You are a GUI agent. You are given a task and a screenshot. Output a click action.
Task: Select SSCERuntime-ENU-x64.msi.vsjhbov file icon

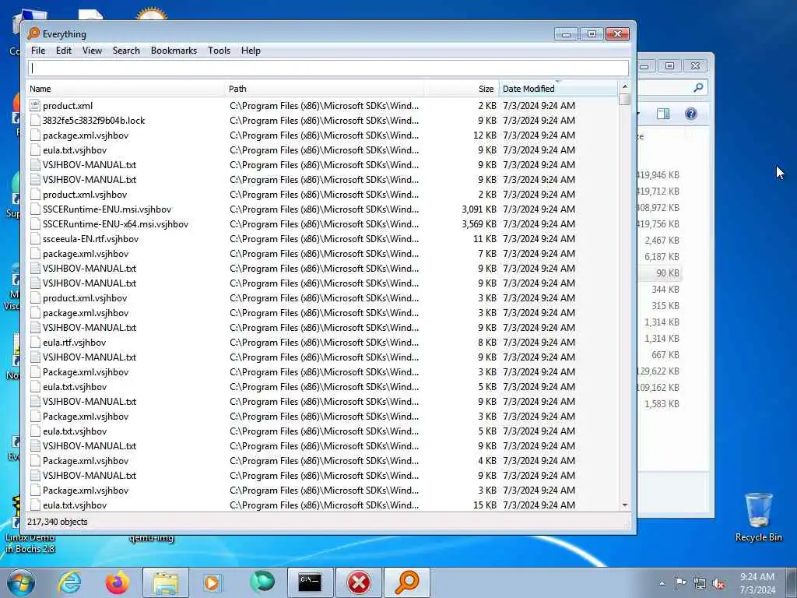[x=34, y=223]
